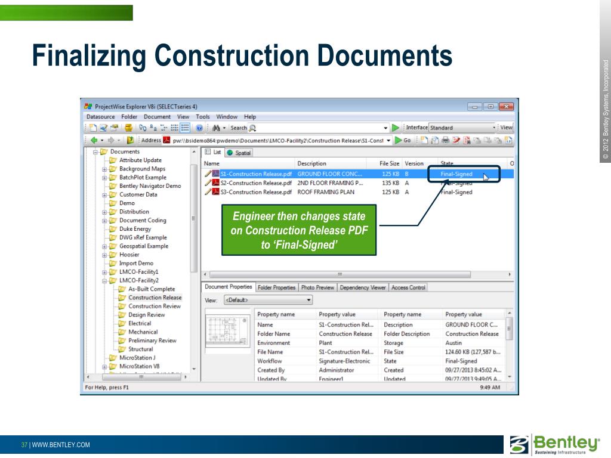This screenshot has width=611, height=458.
Task: Sort by the Description column header
Action: click(331, 163)
